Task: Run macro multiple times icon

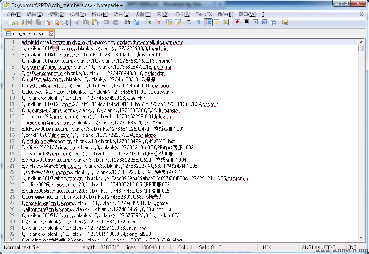Action: point(264,22)
